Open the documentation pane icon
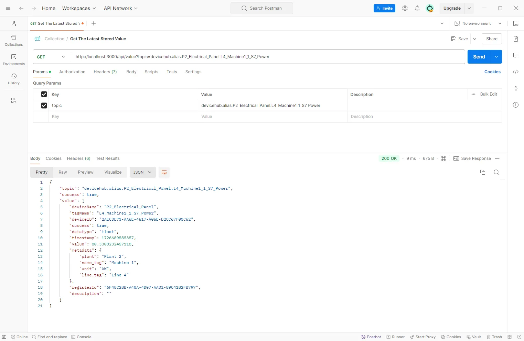The height and width of the screenshot is (341, 524). [x=516, y=39]
